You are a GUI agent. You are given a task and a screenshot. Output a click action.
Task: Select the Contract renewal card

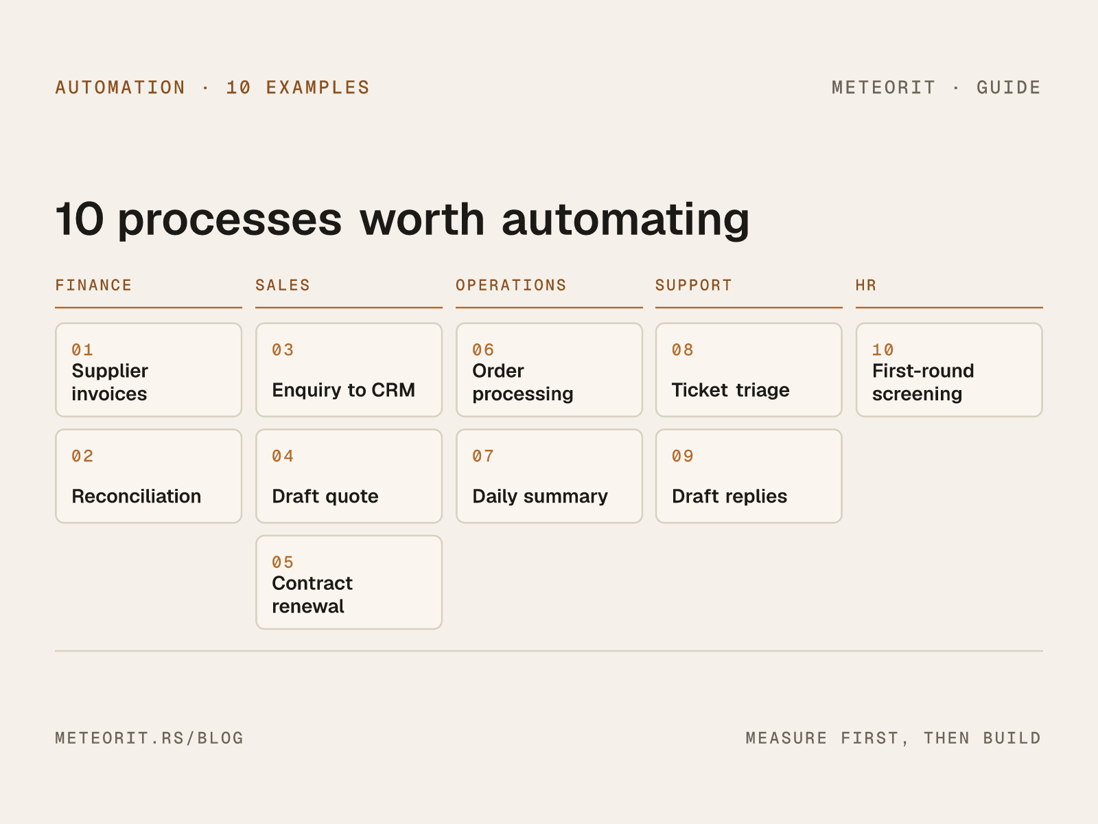349,582
